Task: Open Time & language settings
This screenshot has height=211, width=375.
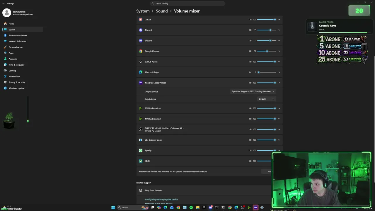Action: point(23,65)
